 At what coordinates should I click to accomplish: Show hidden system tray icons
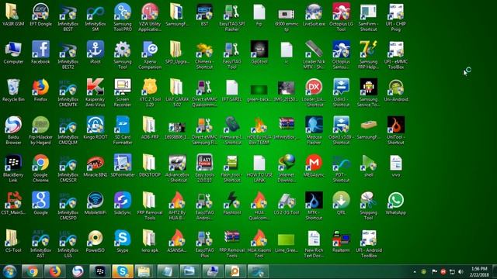(x=415, y=272)
